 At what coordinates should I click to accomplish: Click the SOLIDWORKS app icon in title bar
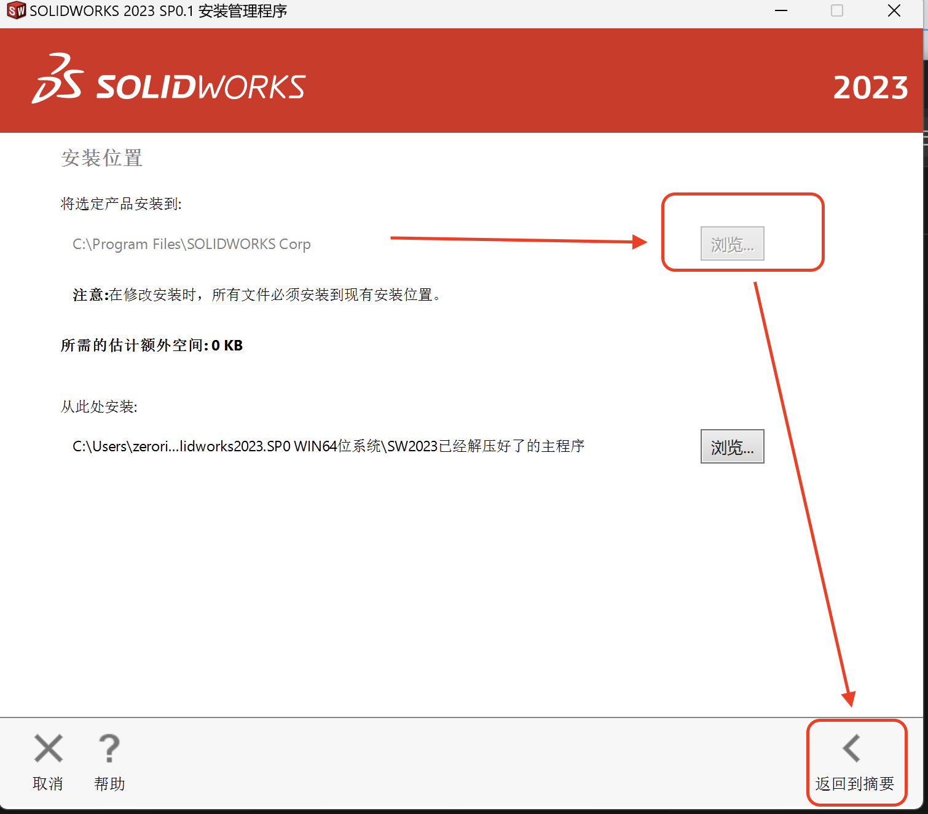pyautogui.click(x=16, y=11)
